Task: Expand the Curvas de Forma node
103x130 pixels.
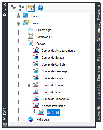Action: coord(29,85)
